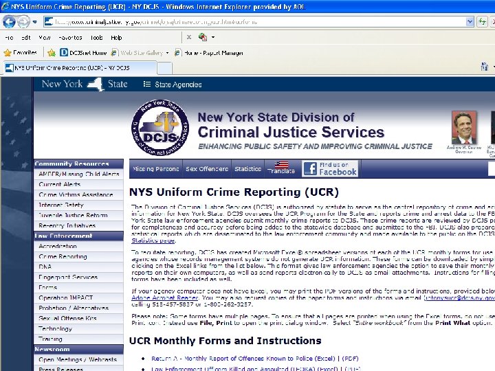The height and width of the screenshot is (371, 495).
Task: Open Open Meetings / Webcasts sidebar link
Action: pyautogui.click(x=78, y=359)
